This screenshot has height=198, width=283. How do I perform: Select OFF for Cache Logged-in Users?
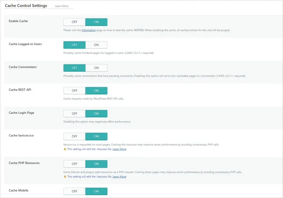(74, 45)
